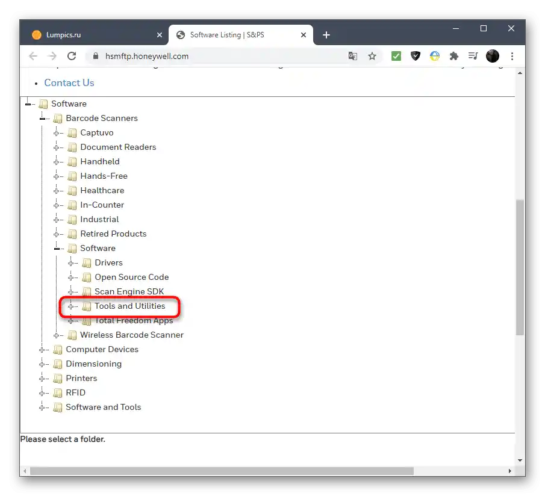The height and width of the screenshot is (496, 545).
Task: Click the Tools and Utilities folder icon
Action: pos(87,306)
